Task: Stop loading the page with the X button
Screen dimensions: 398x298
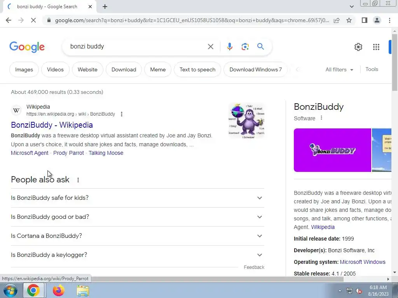Action: [x=33, y=20]
